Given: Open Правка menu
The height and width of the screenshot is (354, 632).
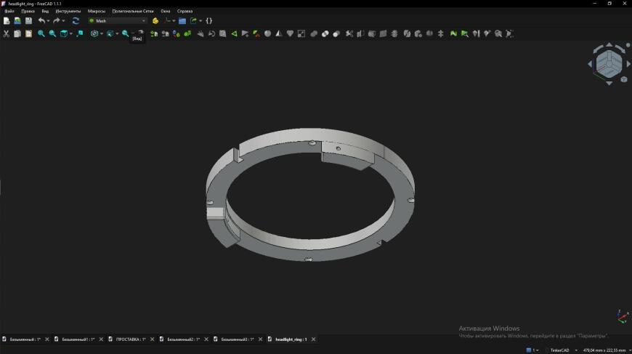Looking at the screenshot, I should (28, 11).
